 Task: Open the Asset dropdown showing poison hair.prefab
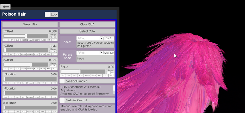click(x=96, y=44)
